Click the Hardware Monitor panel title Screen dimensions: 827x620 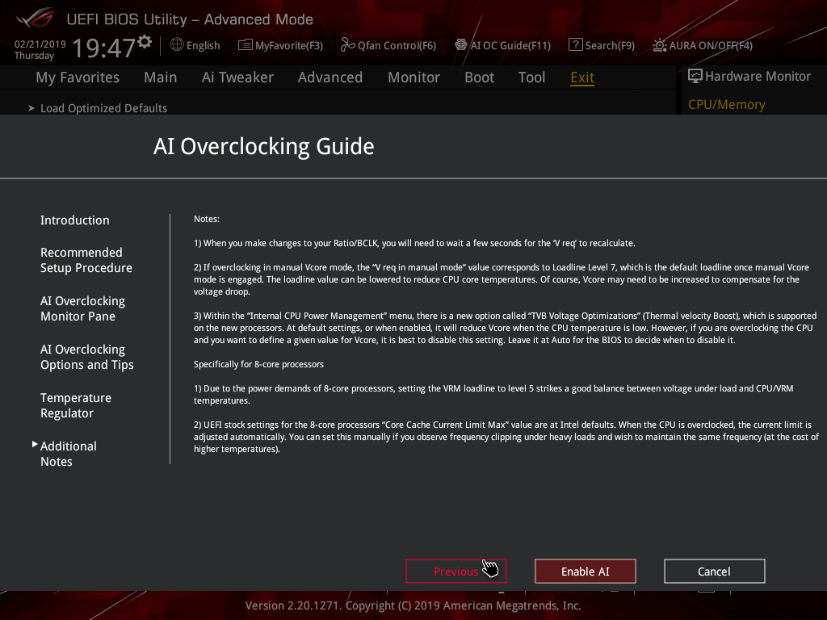758,77
